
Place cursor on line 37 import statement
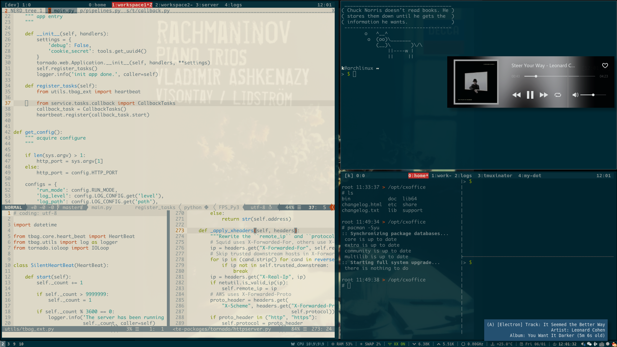tap(106, 103)
